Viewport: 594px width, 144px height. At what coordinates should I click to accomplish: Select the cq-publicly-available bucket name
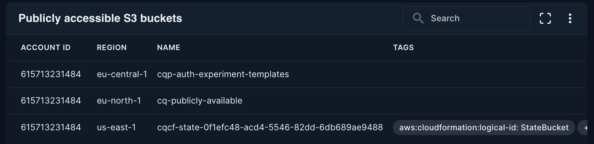coord(199,101)
